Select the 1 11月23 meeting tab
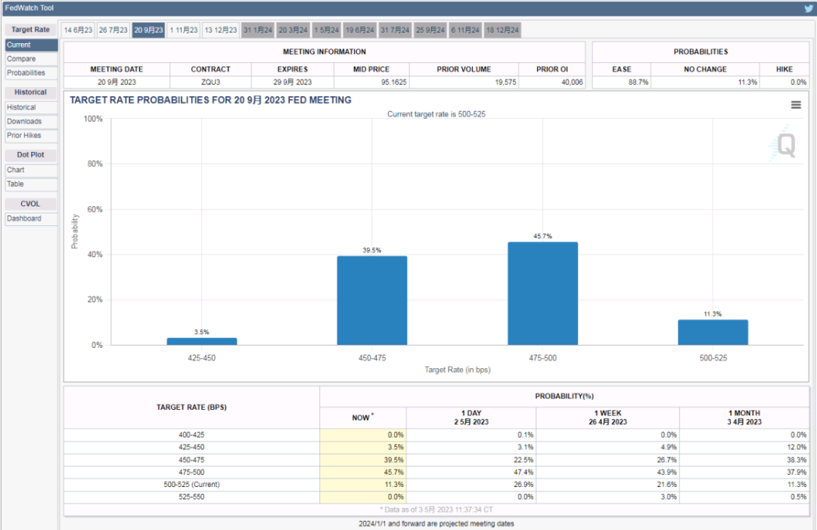The width and height of the screenshot is (817, 530). point(184,30)
